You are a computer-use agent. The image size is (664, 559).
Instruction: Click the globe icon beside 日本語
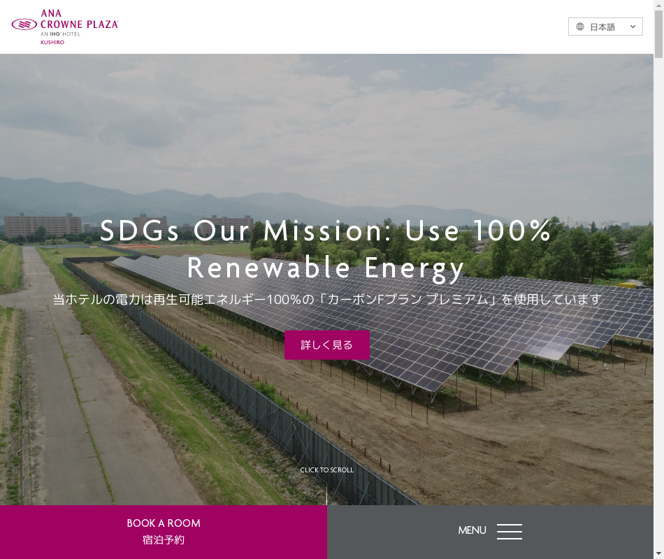(580, 27)
